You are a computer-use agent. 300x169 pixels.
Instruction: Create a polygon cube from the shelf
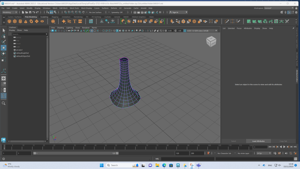[x=15, y=21]
